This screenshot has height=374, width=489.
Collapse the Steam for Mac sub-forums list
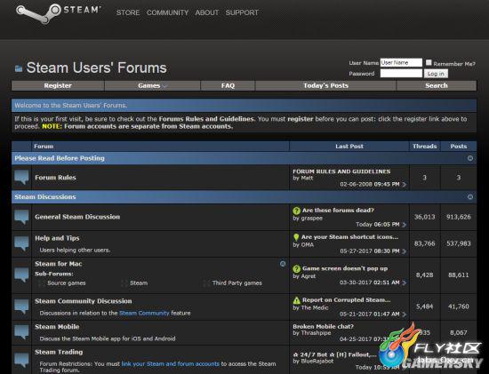283,265
